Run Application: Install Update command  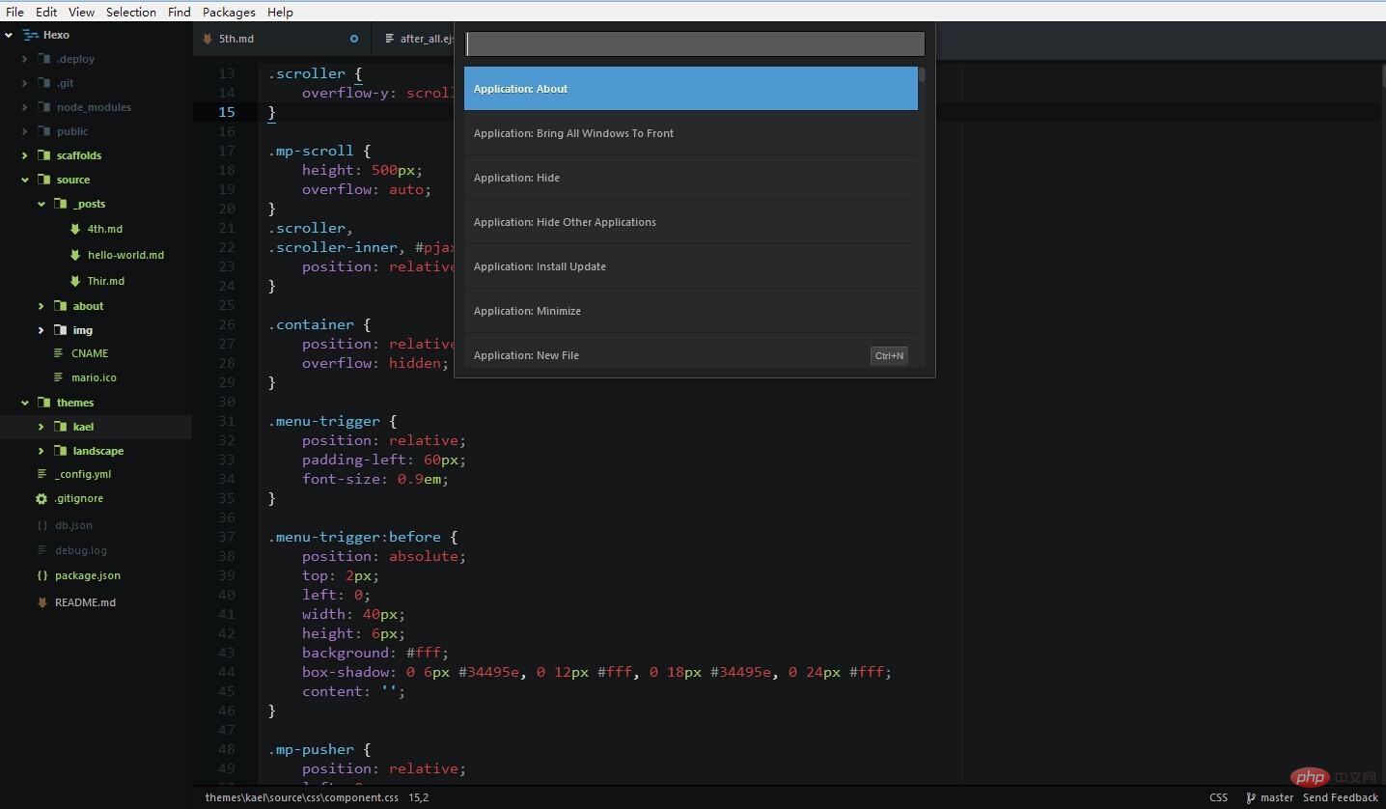tap(691, 266)
